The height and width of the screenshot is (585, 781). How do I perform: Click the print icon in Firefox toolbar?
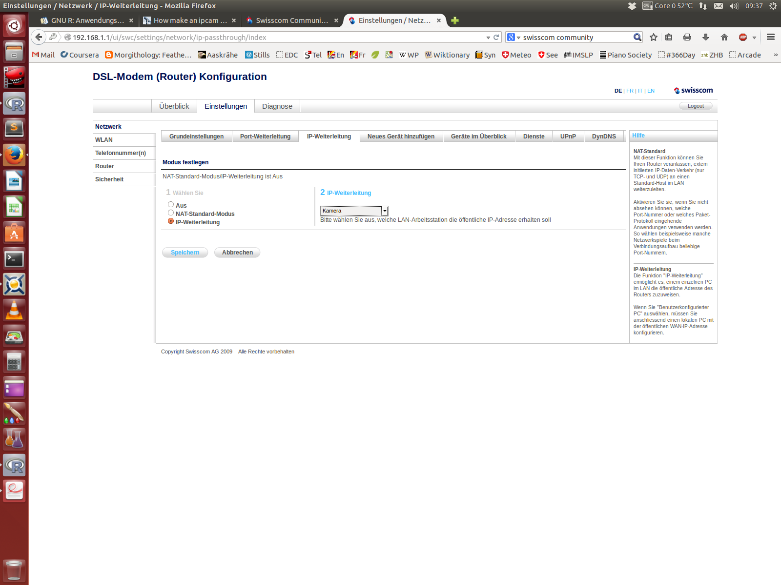(687, 37)
